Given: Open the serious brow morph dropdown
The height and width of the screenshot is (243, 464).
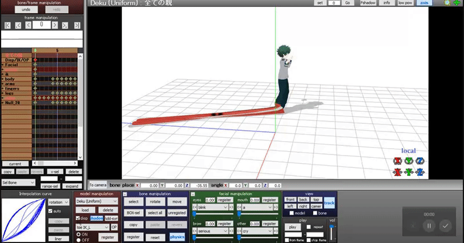Looking at the screenshot, I should pyautogui.click(x=212, y=231).
